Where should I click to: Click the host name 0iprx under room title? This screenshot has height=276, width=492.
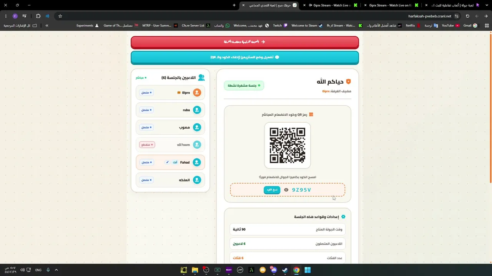(326, 91)
